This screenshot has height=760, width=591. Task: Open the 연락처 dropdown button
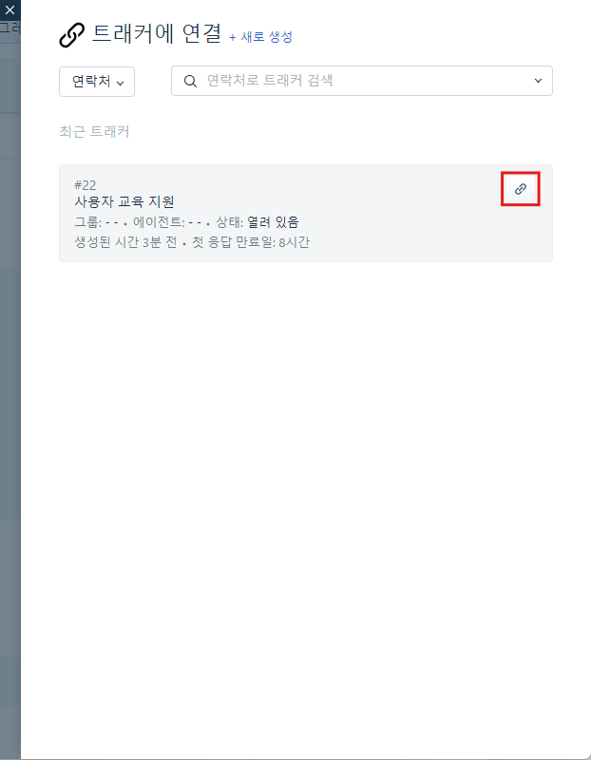(97, 82)
